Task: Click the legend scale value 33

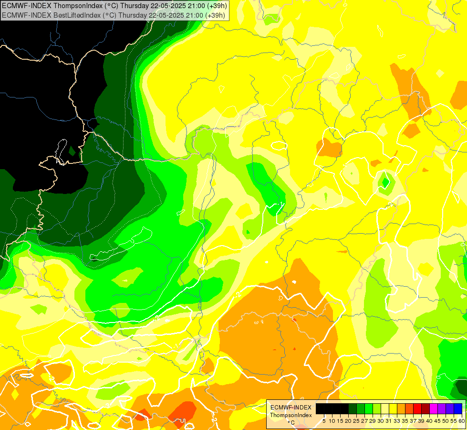Action: point(397,421)
